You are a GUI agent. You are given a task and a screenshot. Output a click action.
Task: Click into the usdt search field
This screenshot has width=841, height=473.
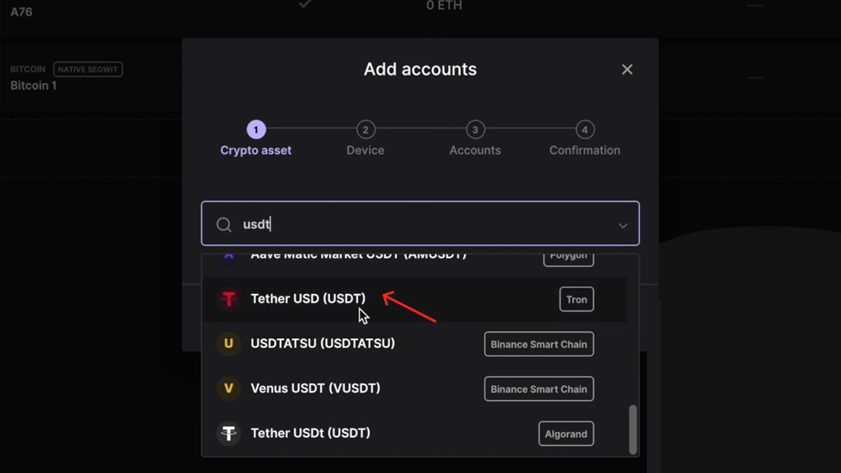(420, 223)
